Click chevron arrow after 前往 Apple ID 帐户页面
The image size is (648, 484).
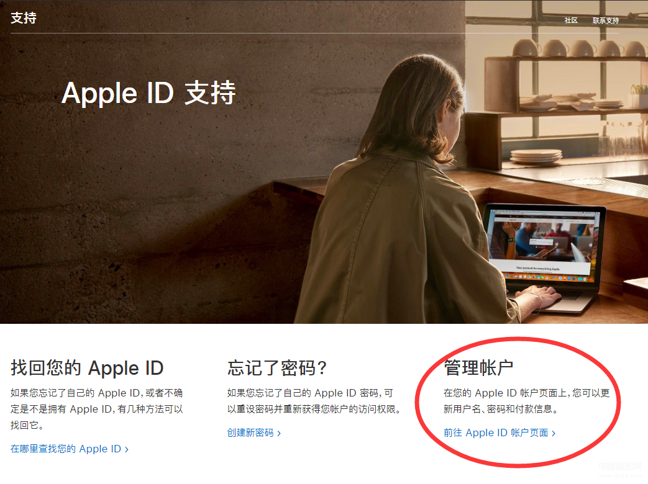pos(554,433)
